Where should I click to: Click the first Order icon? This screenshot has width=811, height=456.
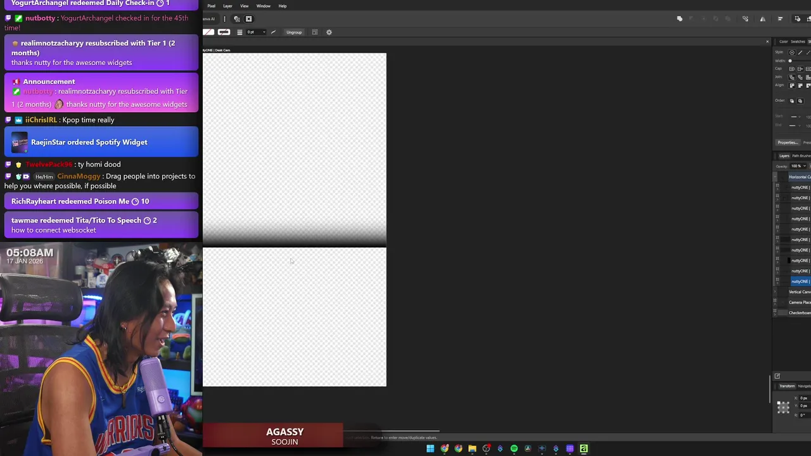791,101
